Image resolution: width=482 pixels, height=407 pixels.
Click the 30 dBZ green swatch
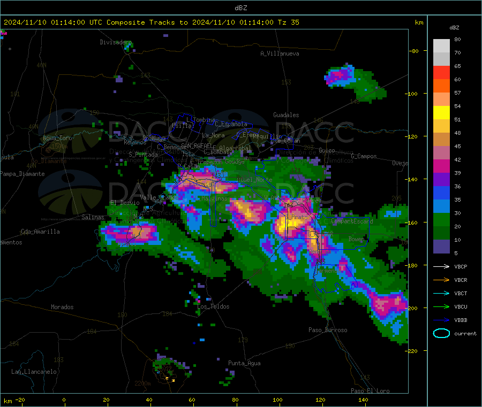(441, 220)
